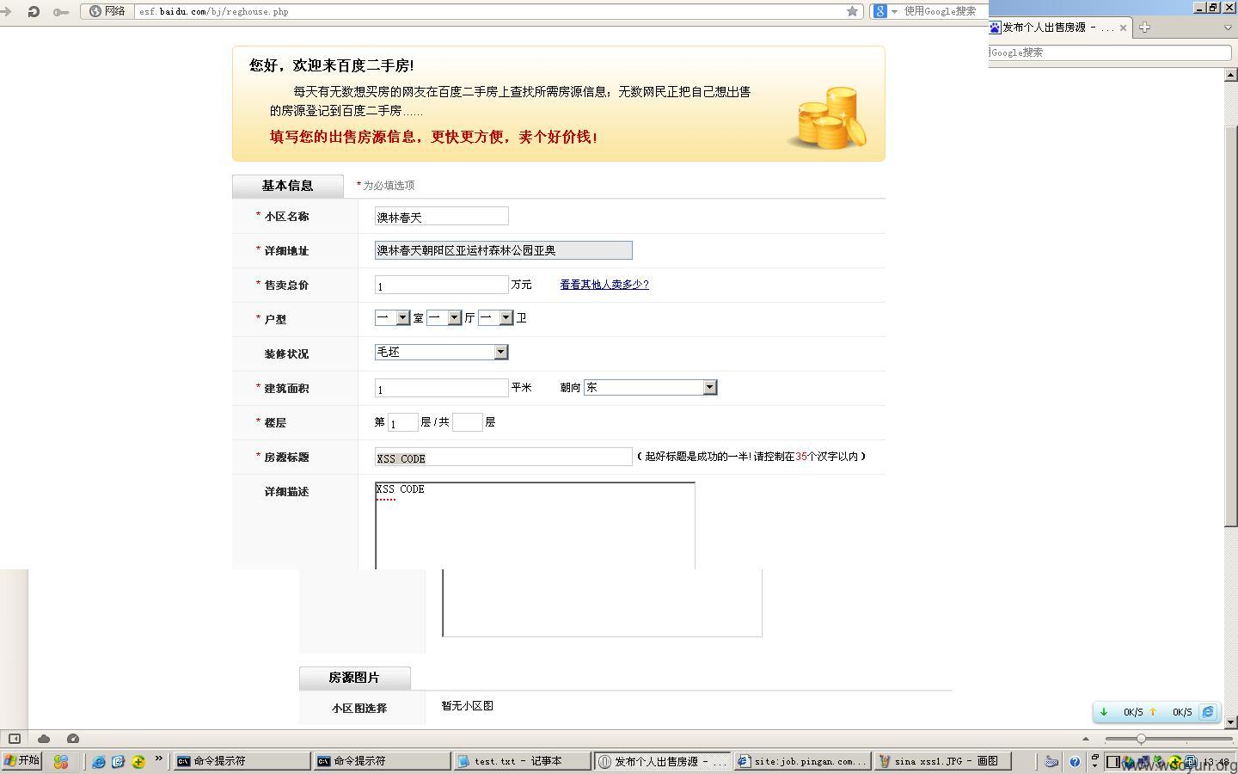Switch to second 命令提示符 taskbar window
This screenshot has height=774, width=1238.
pyautogui.click(x=382, y=761)
